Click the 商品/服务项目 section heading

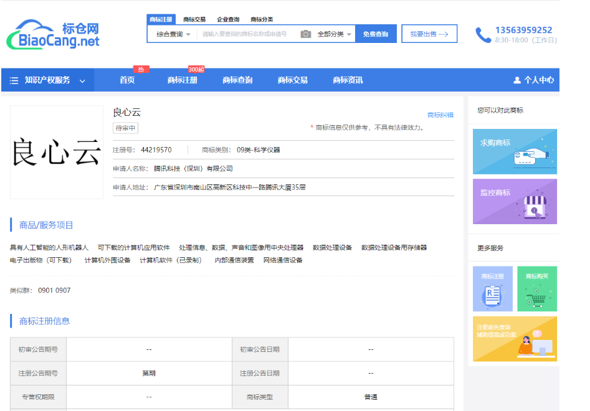click(x=46, y=225)
